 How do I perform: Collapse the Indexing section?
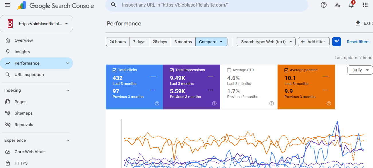[68, 90]
